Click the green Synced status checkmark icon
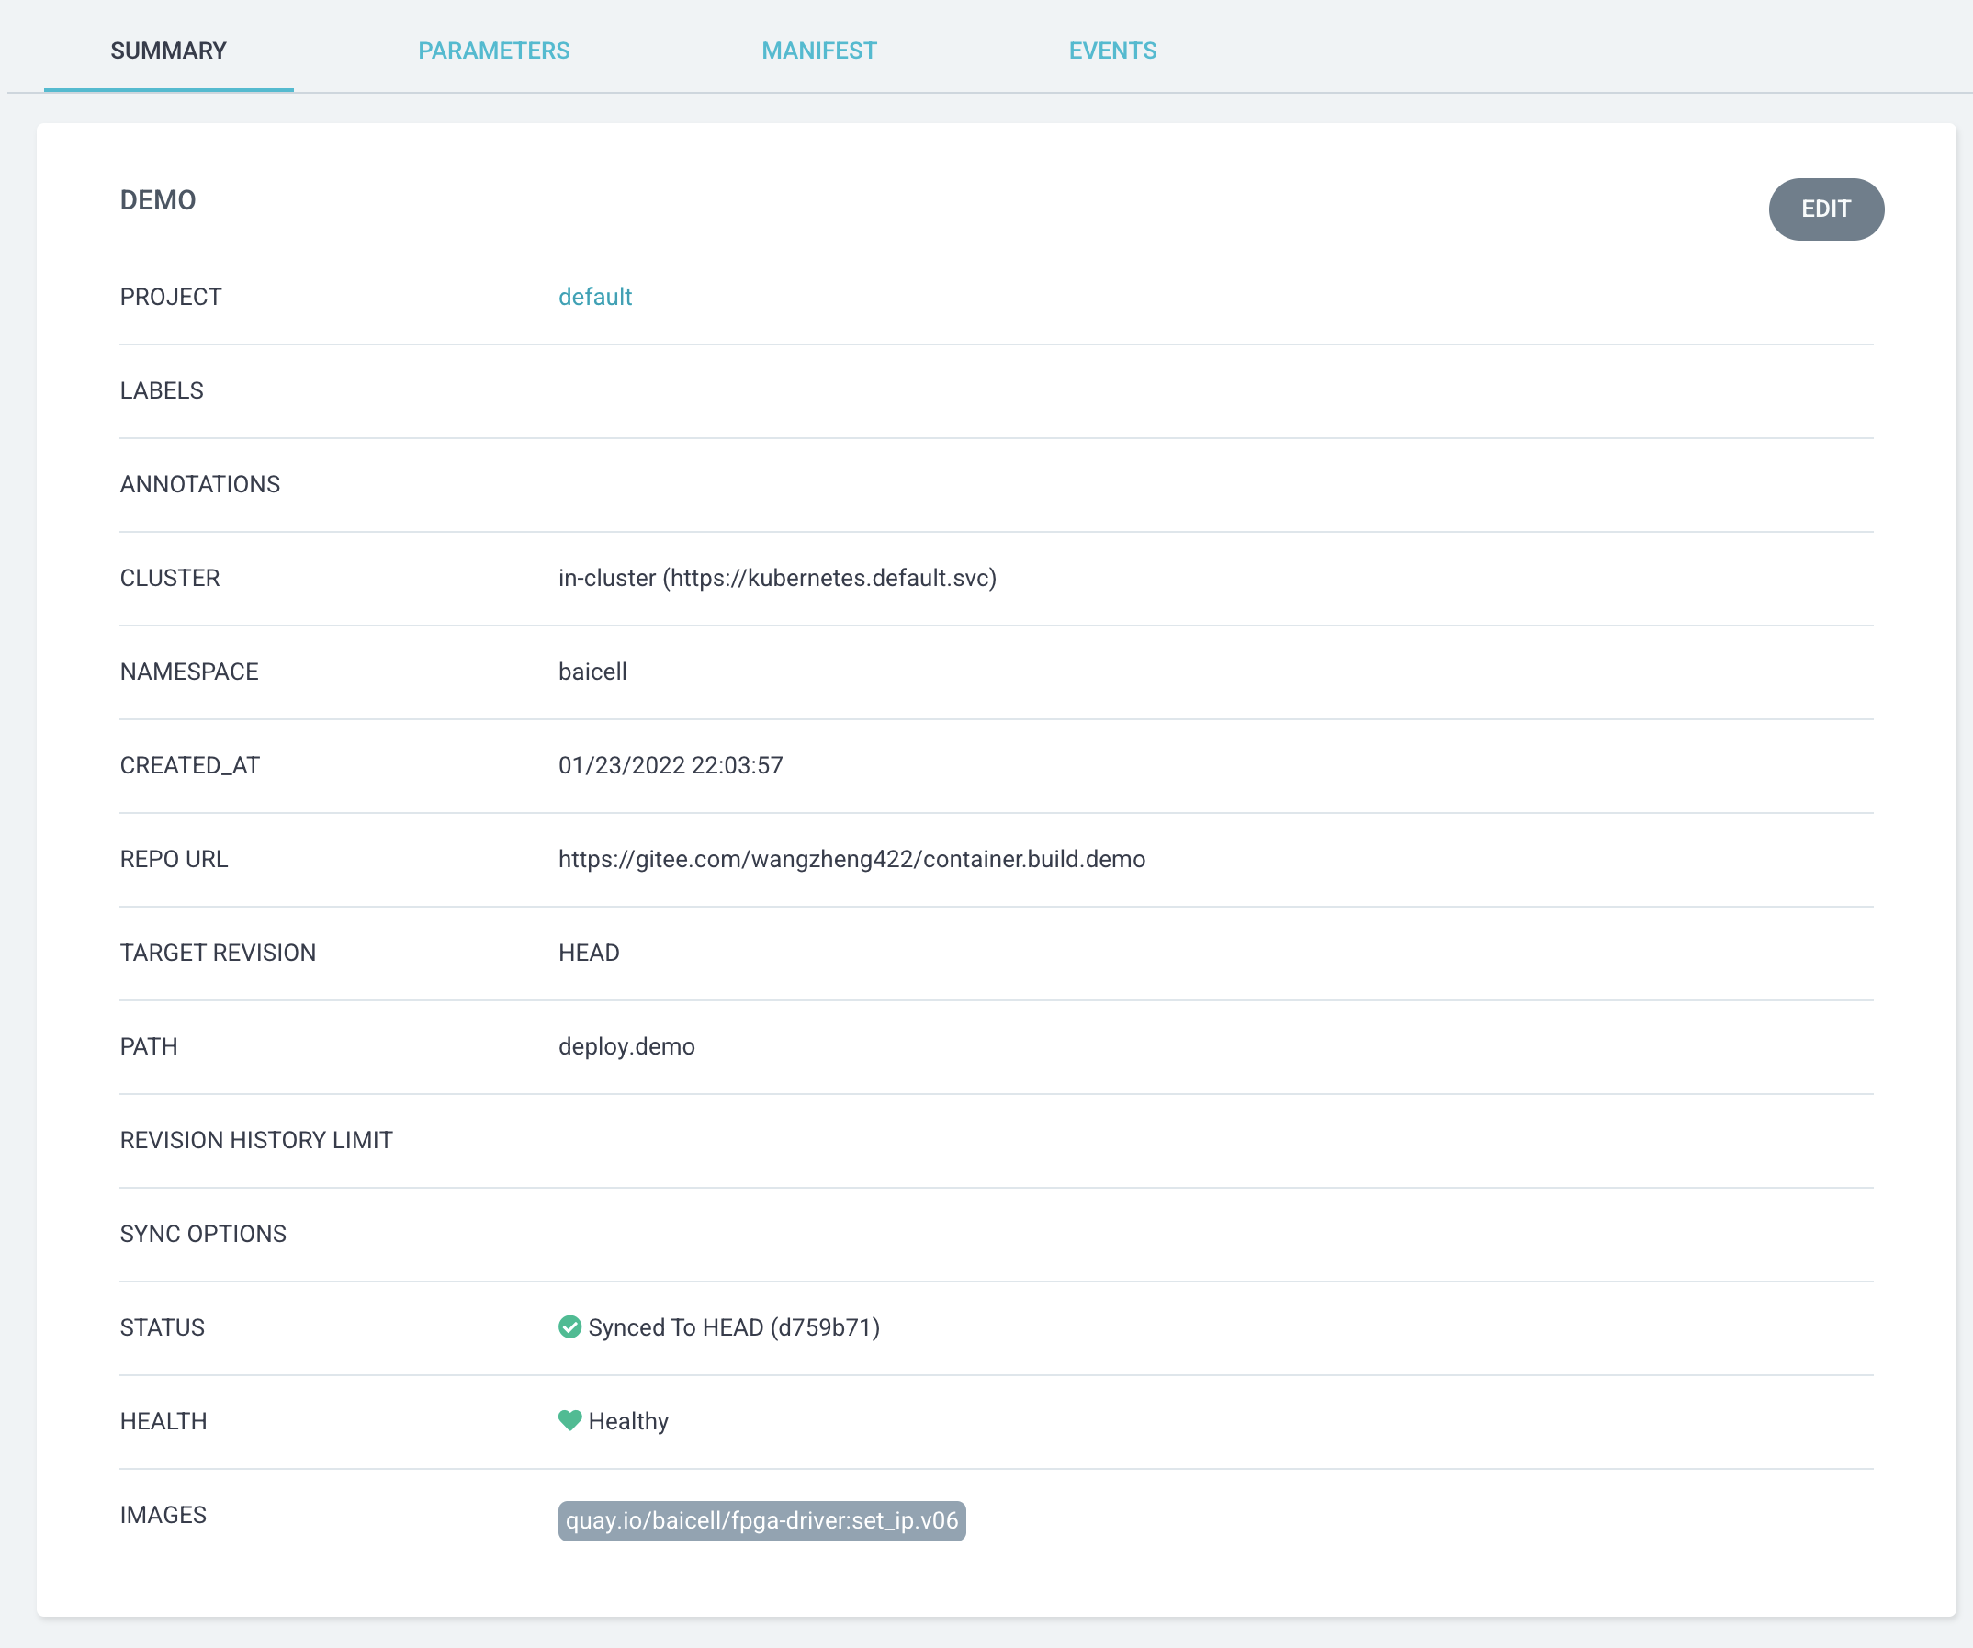1973x1648 pixels. click(x=569, y=1326)
